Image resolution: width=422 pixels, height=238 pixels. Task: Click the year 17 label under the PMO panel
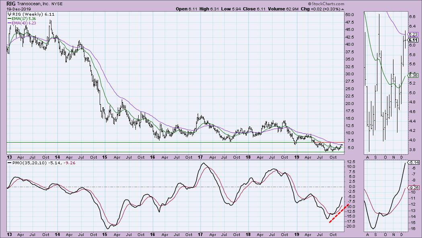pos(200,234)
